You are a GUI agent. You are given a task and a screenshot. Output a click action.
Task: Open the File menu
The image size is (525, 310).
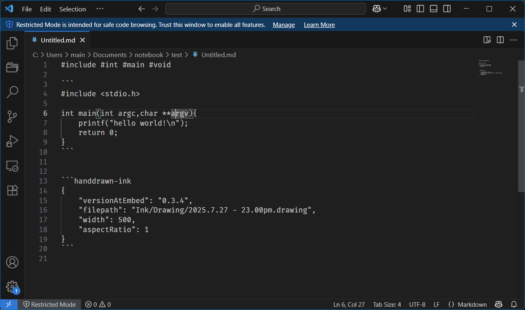(x=27, y=9)
